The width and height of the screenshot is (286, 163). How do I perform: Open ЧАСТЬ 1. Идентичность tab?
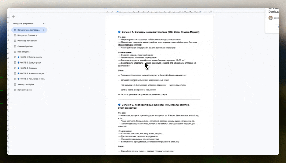pos(31,57)
